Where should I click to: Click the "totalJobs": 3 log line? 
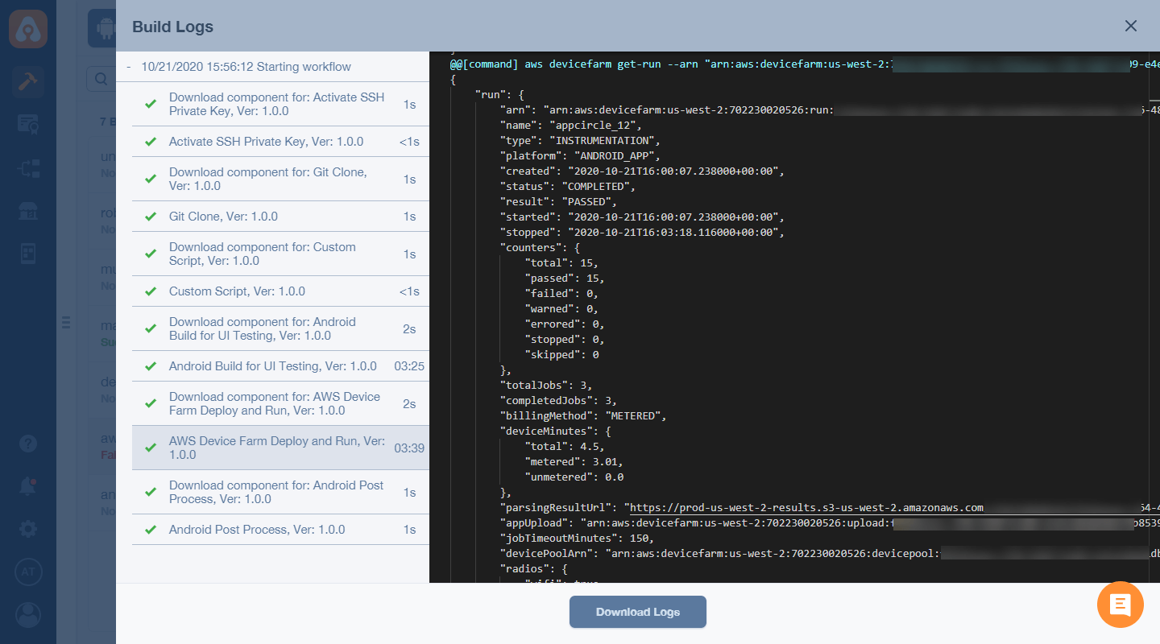[546, 386]
